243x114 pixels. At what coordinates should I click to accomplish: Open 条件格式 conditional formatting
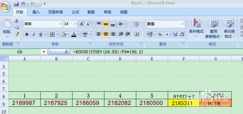[196, 28]
